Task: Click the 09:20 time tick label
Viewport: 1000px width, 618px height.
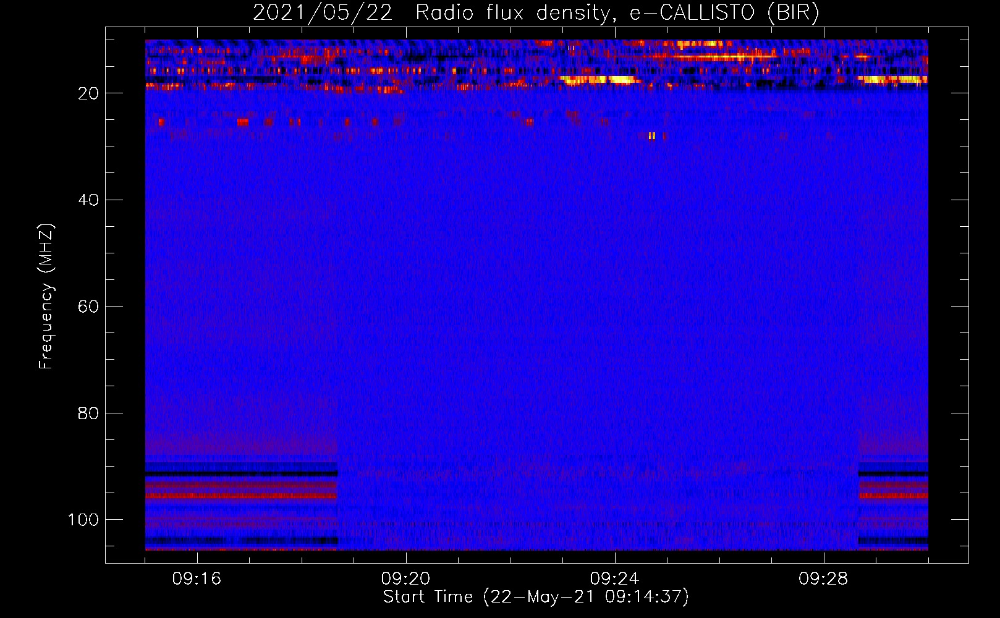Action: [405, 579]
